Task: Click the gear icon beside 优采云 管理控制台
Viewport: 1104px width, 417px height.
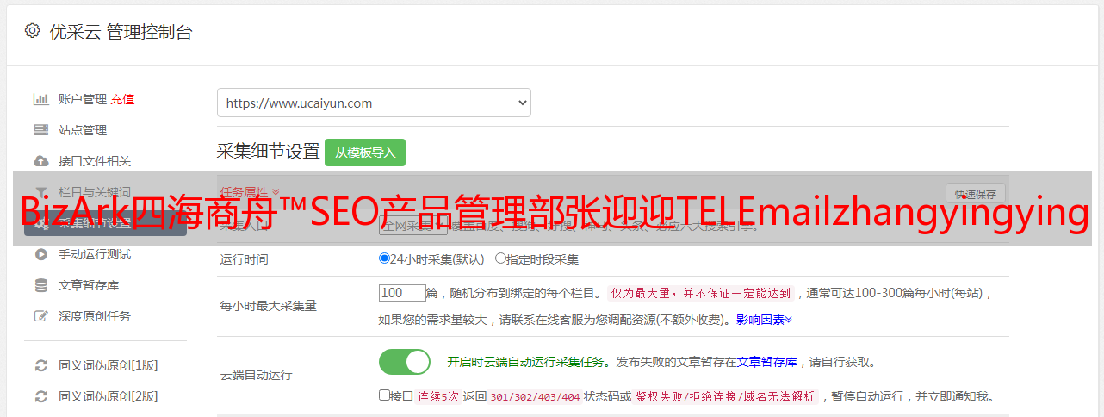Action: pos(32,31)
